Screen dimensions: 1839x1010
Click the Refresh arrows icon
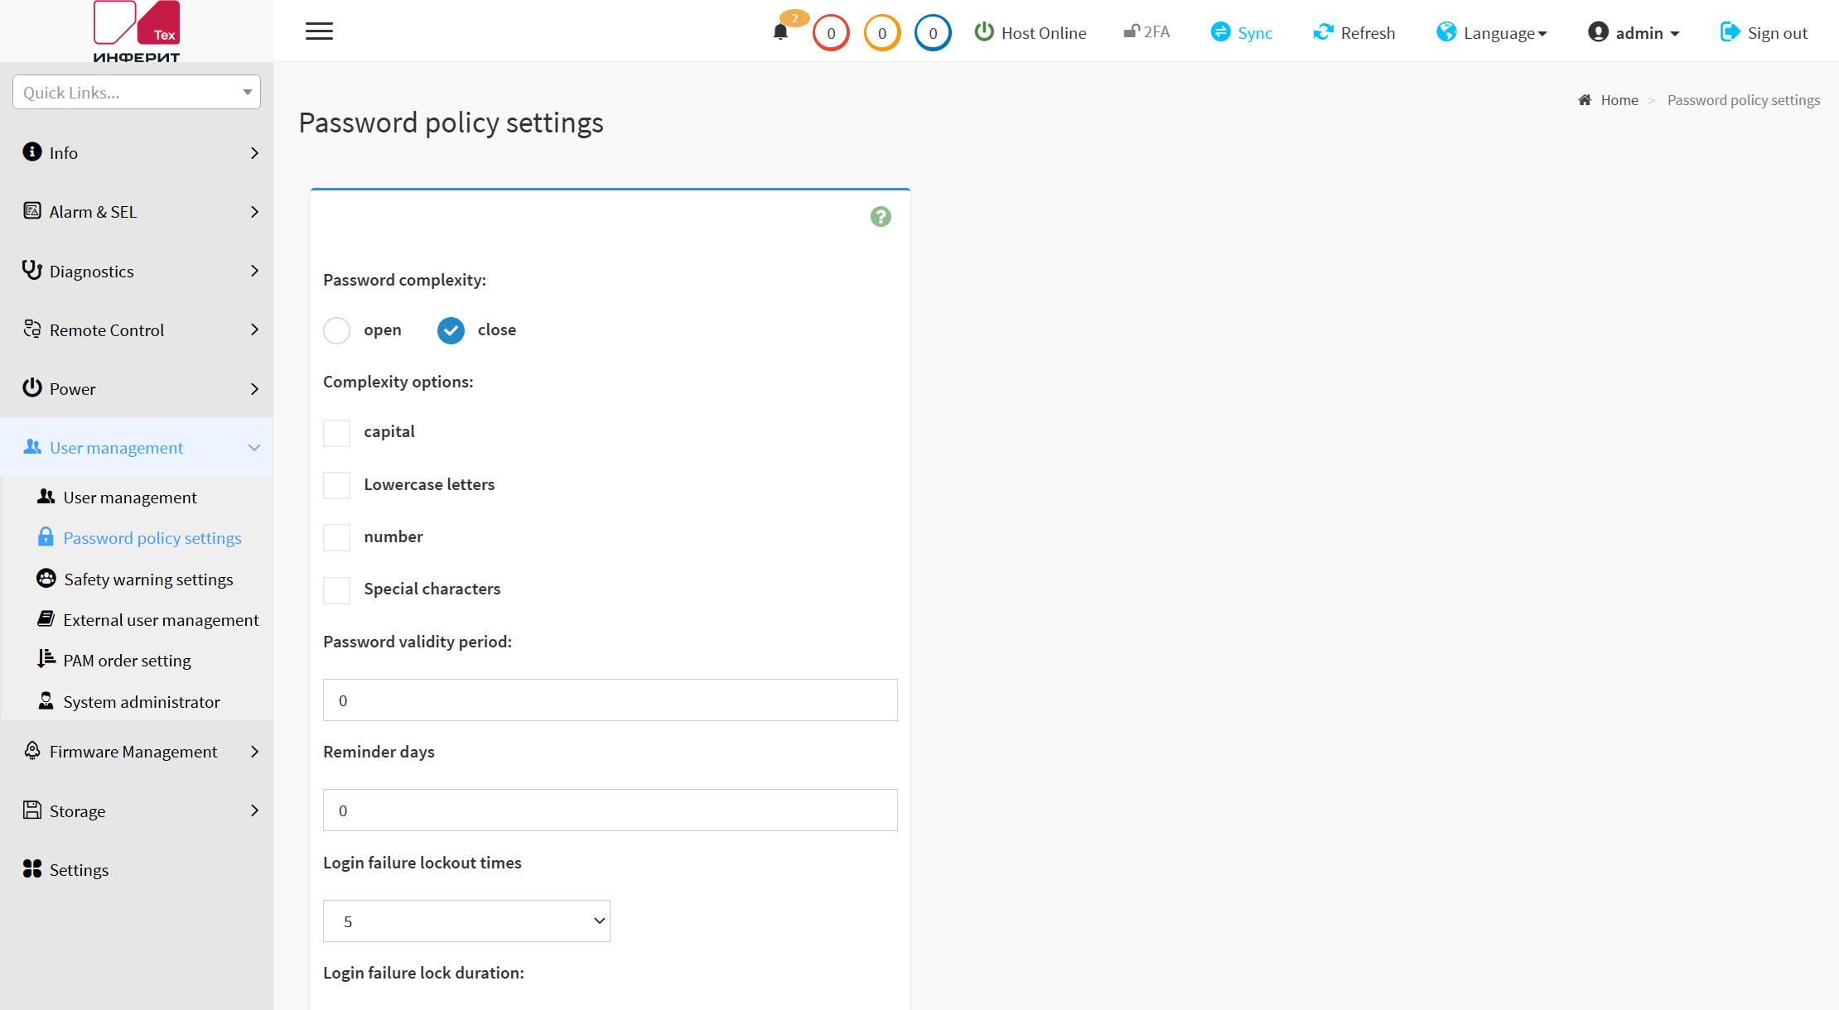click(1323, 32)
